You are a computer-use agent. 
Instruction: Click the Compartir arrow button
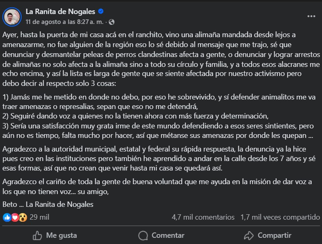pyautogui.click(x=268, y=235)
